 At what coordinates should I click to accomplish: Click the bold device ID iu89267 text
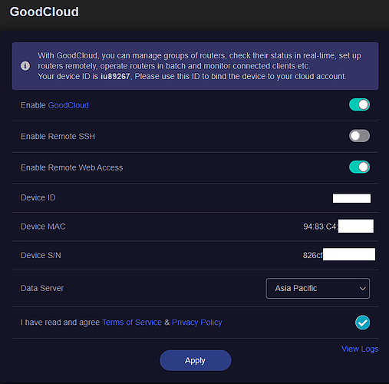coord(115,76)
